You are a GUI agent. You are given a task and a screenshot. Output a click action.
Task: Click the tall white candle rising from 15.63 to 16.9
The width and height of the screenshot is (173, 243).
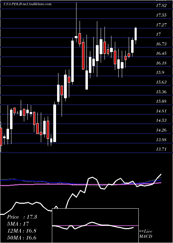click(x=72, y=61)
